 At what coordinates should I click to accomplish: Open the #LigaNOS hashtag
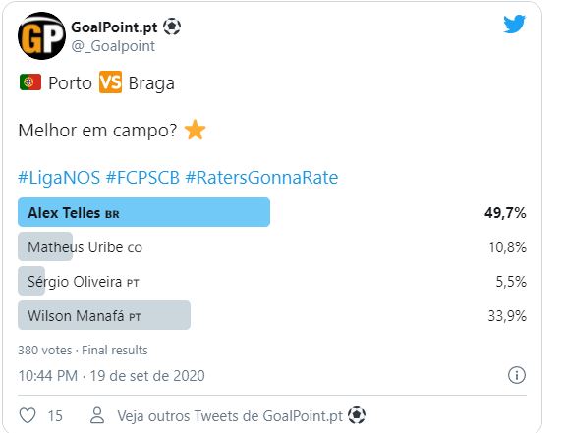pyautogui.click(x=59, y=177)
